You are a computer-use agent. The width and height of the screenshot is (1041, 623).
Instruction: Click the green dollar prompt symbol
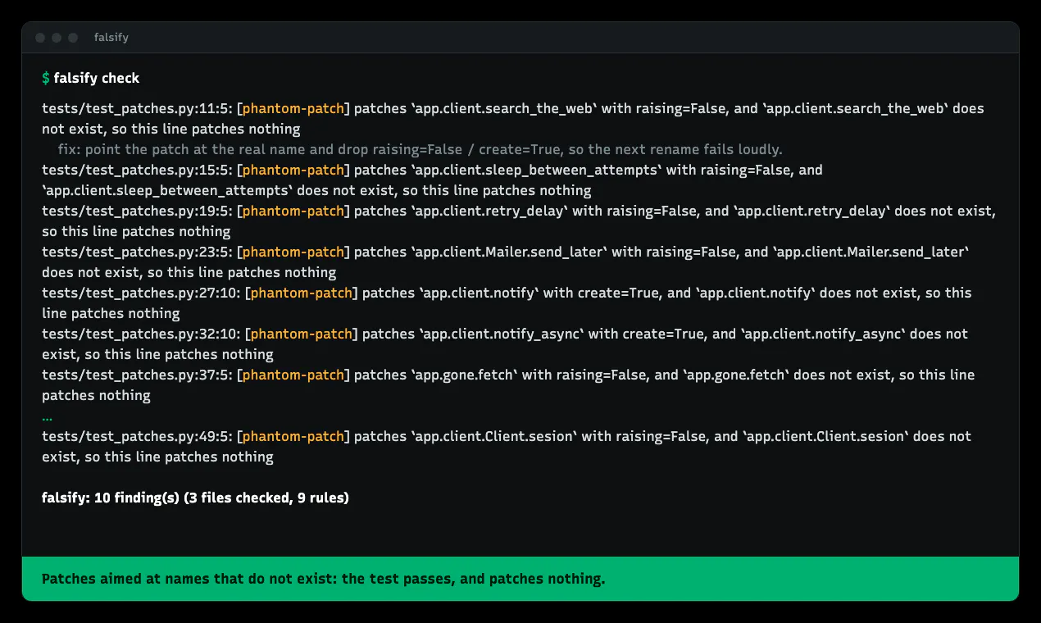click(46, 78)
